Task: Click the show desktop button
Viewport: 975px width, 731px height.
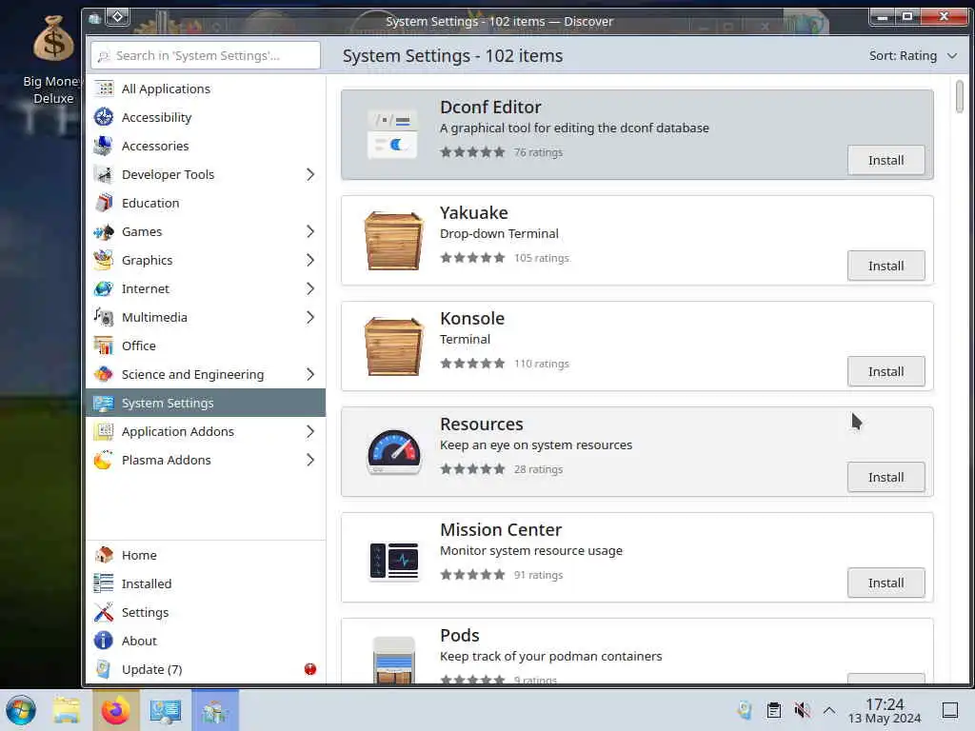Action: tap(950, 710)
